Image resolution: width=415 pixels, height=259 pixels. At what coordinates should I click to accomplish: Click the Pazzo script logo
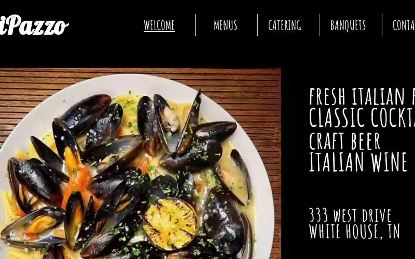click(x=34, y=25)
